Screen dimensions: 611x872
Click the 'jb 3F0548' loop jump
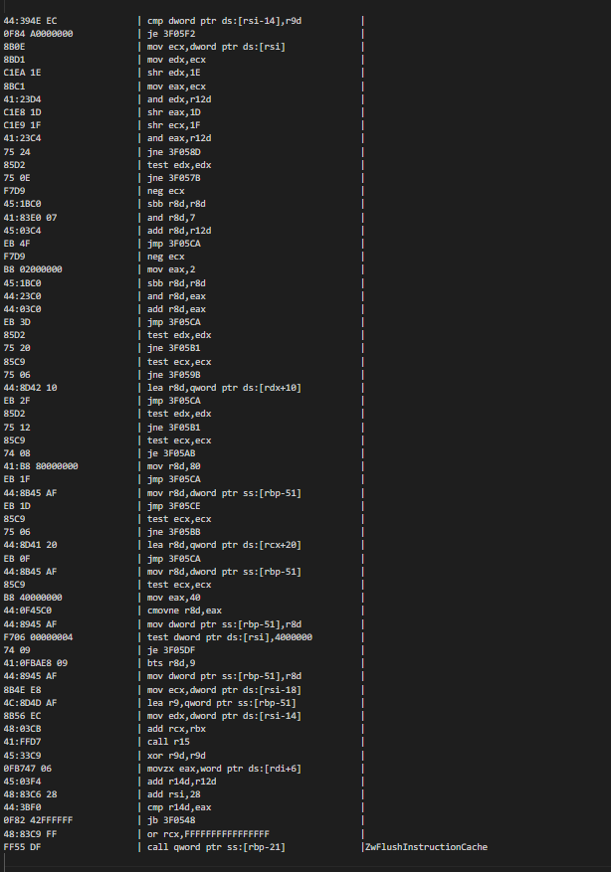(171, 821)
